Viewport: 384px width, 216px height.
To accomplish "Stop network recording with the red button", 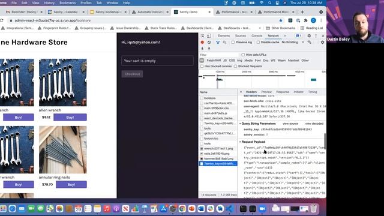I will click(202, 43).
